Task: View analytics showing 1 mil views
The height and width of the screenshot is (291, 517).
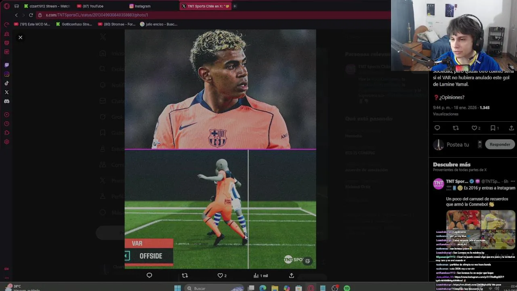Action: click(x=261, y=275)
